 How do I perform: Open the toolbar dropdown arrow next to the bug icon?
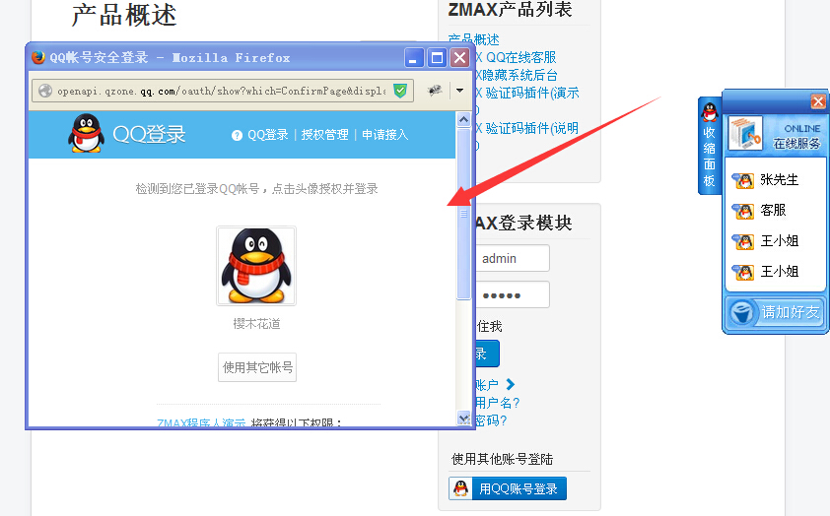[x=459, y=91]
